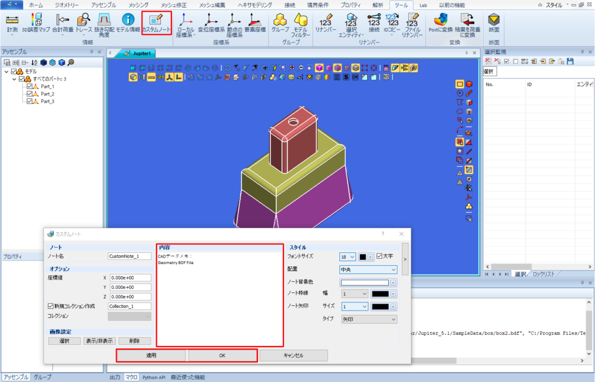Select the 断面 section icon
The height and width of the screenshot is (382, 595).
point(494,23)
